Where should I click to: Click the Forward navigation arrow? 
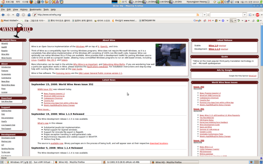pyautogui.click(x=8, y=15)
